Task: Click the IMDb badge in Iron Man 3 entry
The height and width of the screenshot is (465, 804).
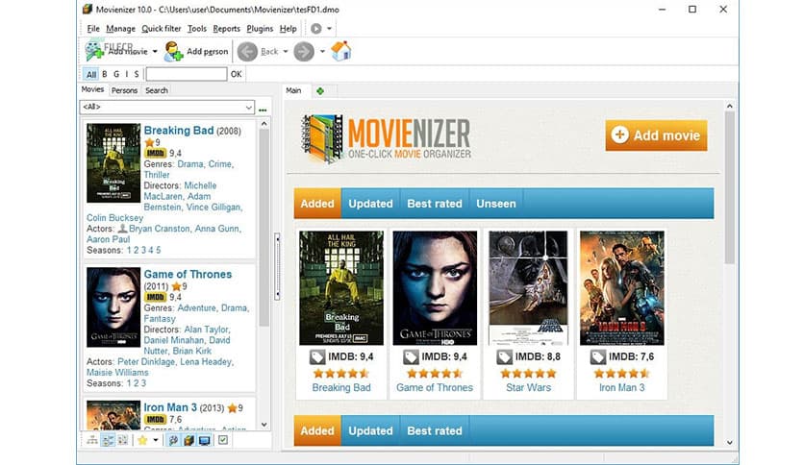Action: click(x=156, y=420)
